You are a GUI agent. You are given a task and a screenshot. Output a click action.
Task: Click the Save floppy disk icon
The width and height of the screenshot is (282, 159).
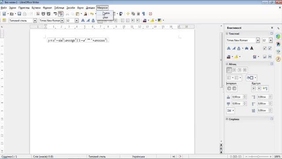click(19, 14)
